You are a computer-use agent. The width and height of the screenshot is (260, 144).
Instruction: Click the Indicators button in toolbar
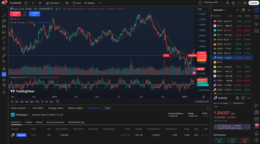tap(53, 3)
